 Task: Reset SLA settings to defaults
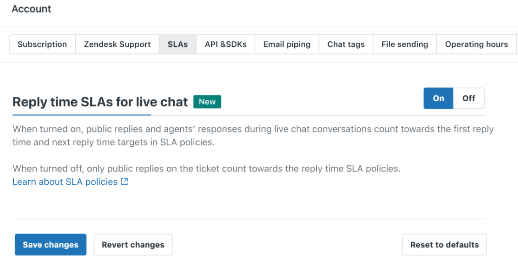click(444, 244)
